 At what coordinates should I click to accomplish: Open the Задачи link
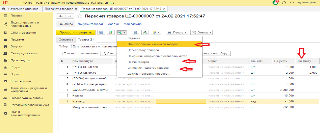pos(113,24)
